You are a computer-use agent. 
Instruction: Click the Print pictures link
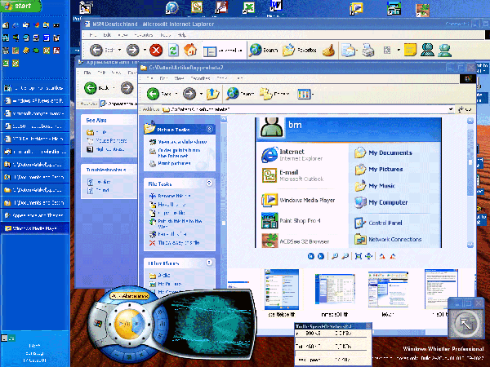click(x=174, y=163)
